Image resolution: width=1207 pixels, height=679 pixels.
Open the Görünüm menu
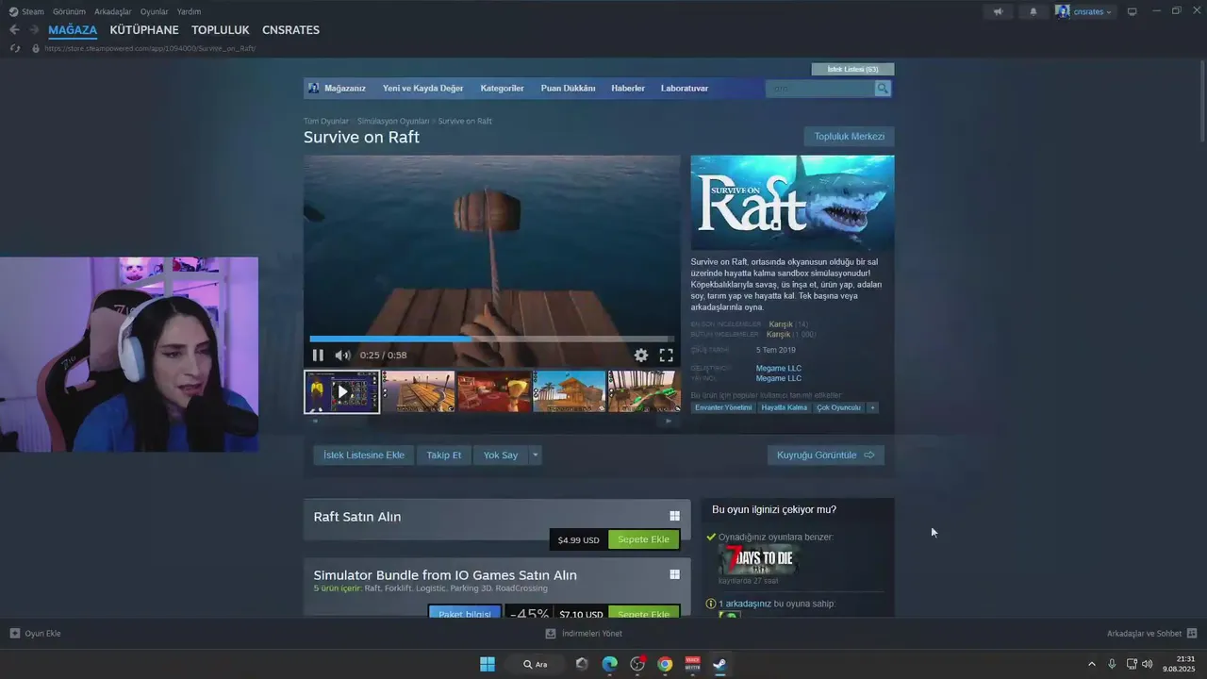tap(69, 11)
